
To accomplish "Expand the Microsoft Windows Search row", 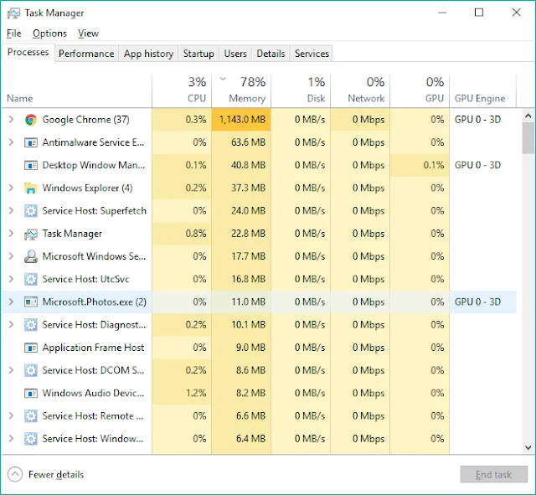I will coord(11,256).
